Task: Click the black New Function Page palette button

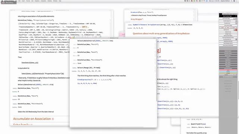Action: coord(227,16)
